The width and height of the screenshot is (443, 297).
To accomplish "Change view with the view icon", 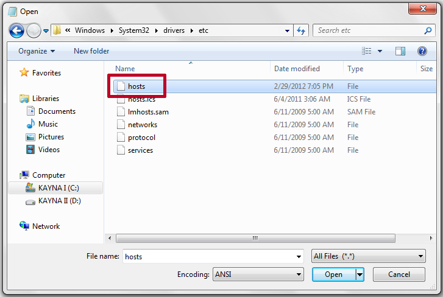I will tap(366, 51).
